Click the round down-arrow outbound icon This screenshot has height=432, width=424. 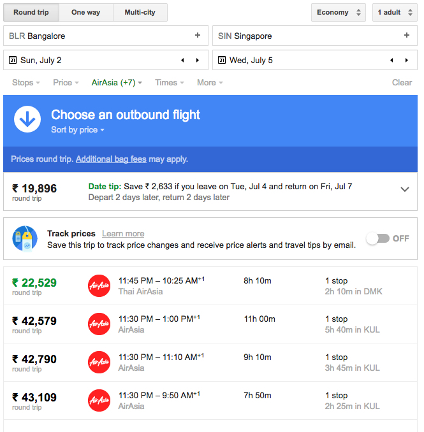(x=27, y=119)
